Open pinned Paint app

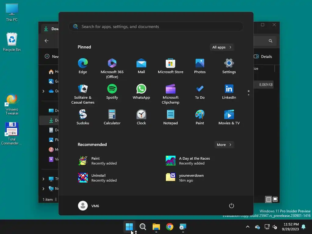pyautogui.click(x=200, y=117)
